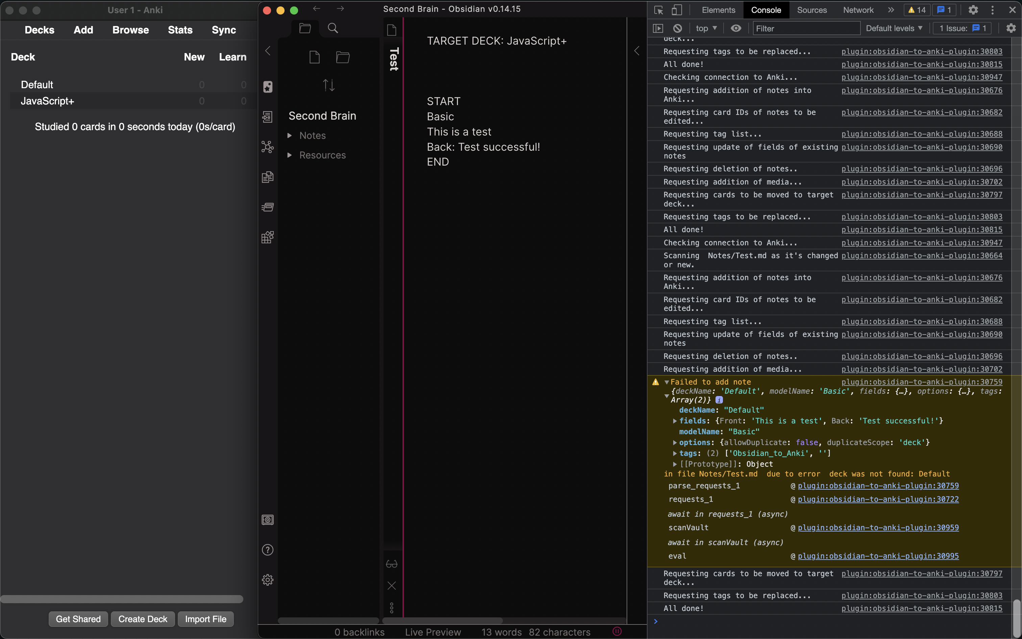Image resolution: width=1022 pixels, height=639 pixels.
Task: Clear the console with the clear icon
Action: pyautogui.click(x=678, y=28)
